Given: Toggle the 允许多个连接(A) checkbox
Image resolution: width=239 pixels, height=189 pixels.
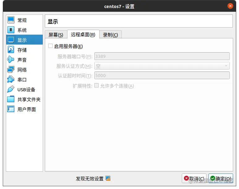Looking at the screenshot, I should [96, 85].
